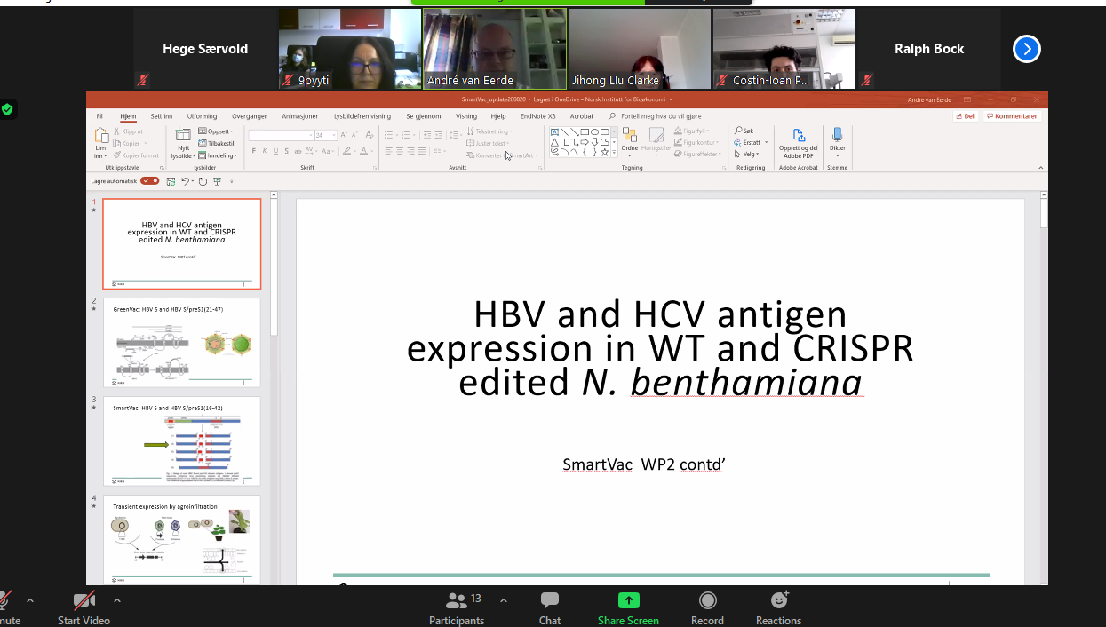This screenshot has width=1106, height=627.
Task: Click the Del share button
Action: pyautogui.click(x=965, y=116)
